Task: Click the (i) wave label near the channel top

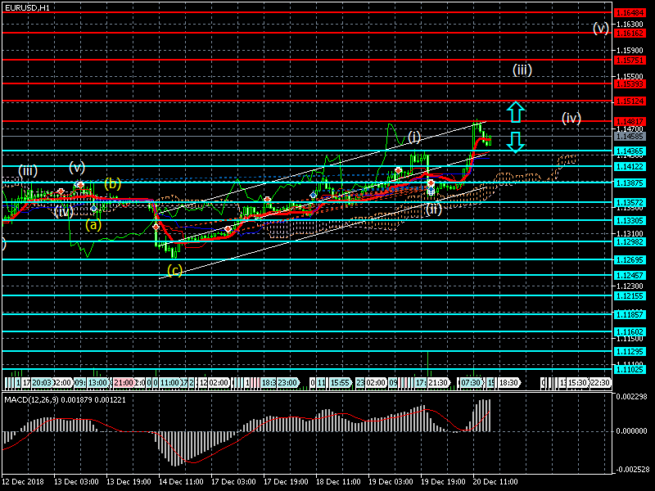Action: 415,136
